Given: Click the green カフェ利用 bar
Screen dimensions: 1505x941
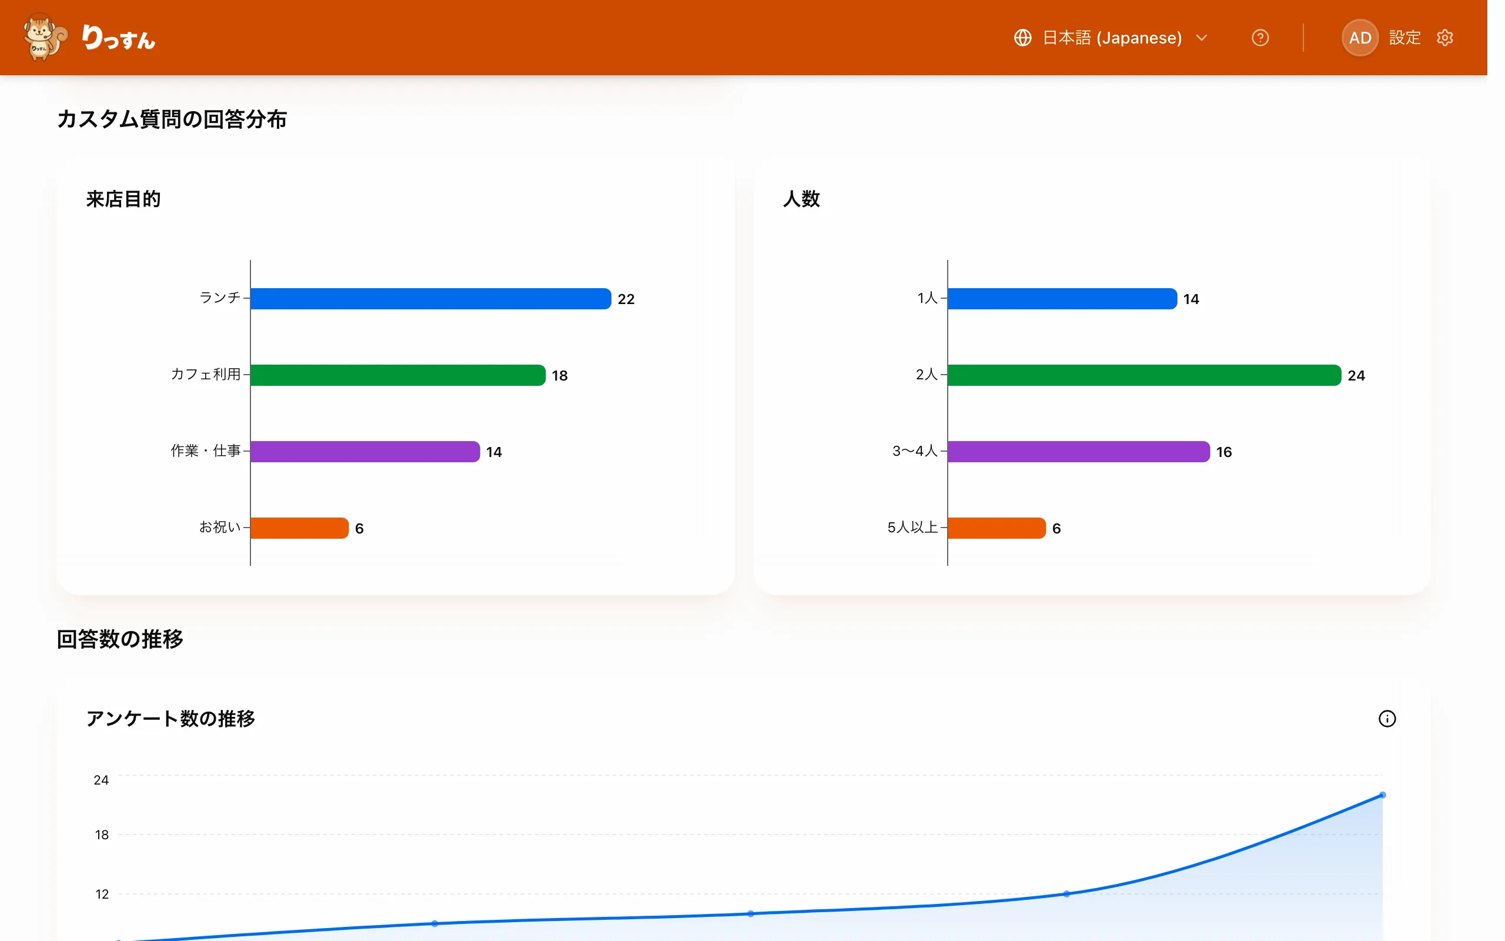Looking at the screenshot, I should 398,375.
